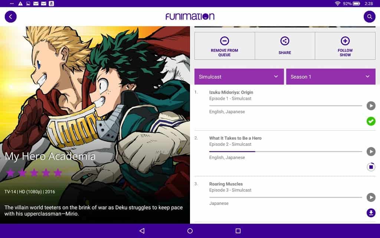Remove the show from queue
Viewport: 380px width, 238px height.
point(225,46)
